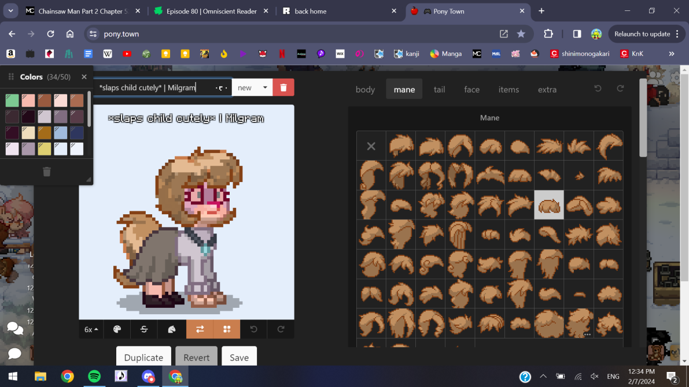Pick the green swatch in Colors panel

pos(12,101)
